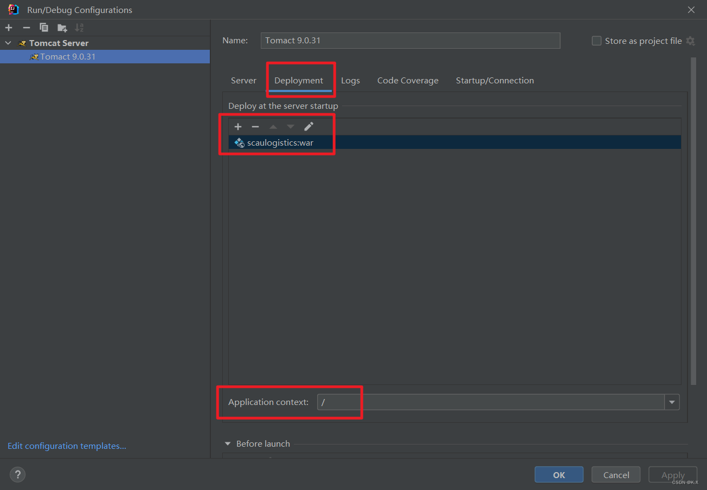The height and width of the screenshot is (490, 707).
Task: Click the IntelliJ logo in title bar
Action: 14,10
